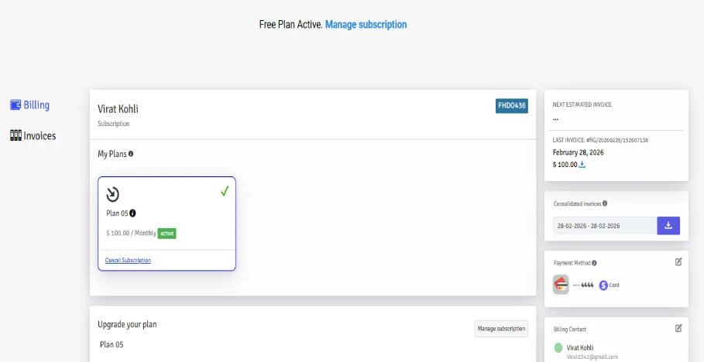Click info icon beside Payment Method
This screenshot has height=362, width=704.
coord(595,263)
